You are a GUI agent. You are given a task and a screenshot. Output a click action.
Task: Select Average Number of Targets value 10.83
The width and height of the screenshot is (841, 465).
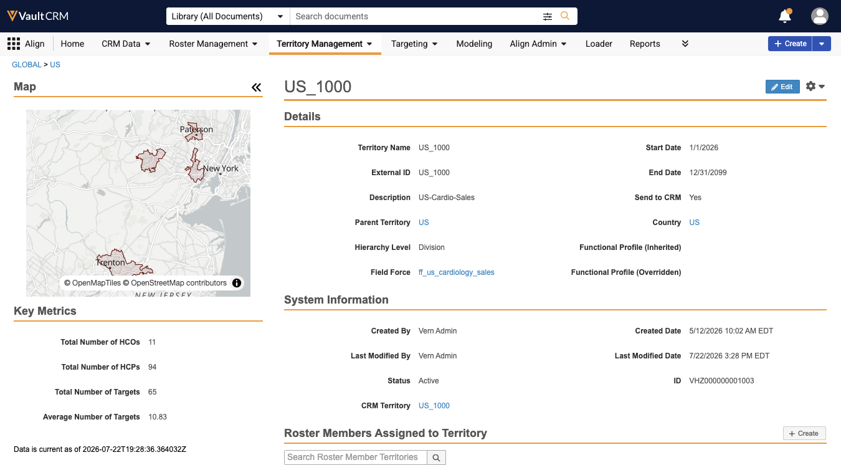[158, 417]
